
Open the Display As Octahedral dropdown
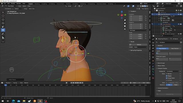pyautogui.click(x=172, y=71)
